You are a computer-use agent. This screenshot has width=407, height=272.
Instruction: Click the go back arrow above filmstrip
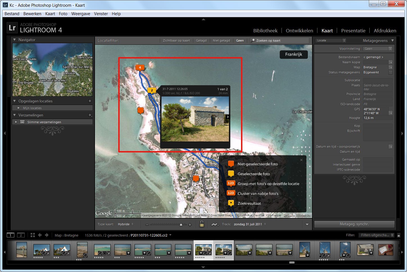tap(40, 235)
